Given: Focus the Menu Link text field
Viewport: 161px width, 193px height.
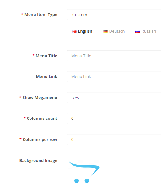Looking at the screenshot, I should pos(114,76).
